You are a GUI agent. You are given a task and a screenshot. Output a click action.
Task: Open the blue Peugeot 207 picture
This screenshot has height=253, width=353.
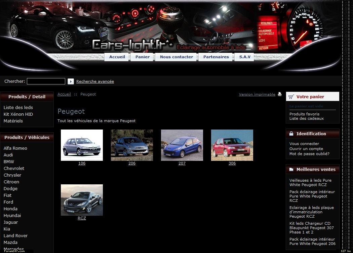pyautogui.click(x=182, y=145)
